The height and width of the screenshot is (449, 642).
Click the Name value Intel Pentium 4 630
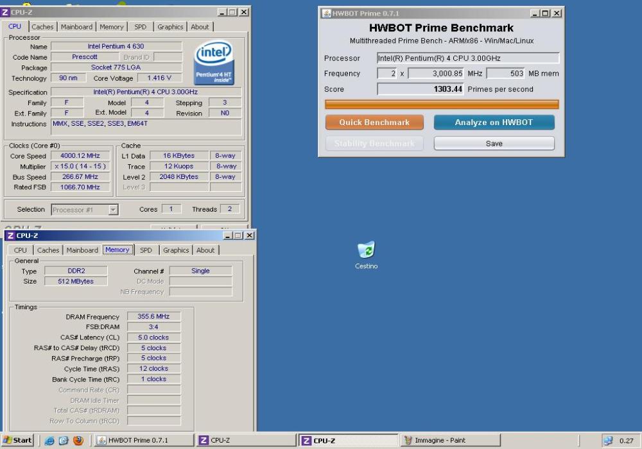coord(116,46)
